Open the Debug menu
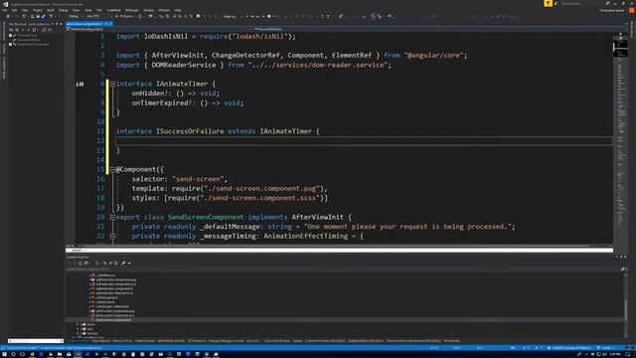Image resolution: width=636 pixels, height=358 pixels. coord(63,10)
